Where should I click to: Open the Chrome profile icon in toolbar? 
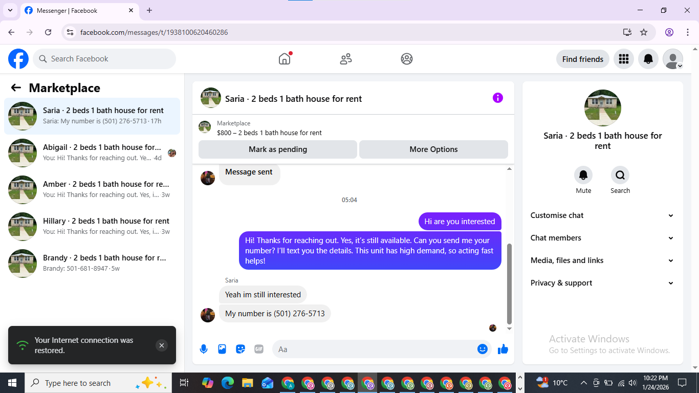click(x=669, y=32)
